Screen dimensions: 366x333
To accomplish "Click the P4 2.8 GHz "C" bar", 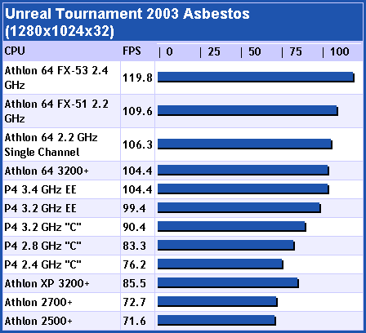I will [226, 246].
